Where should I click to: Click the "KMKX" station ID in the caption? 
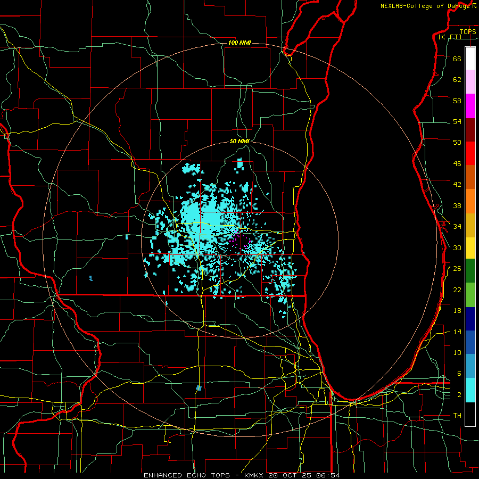tap(254, 475)
